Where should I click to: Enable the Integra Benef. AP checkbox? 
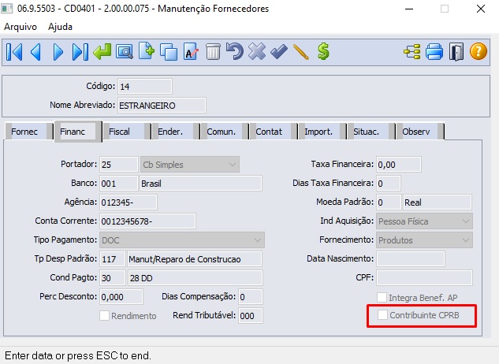tap(382, 298)
